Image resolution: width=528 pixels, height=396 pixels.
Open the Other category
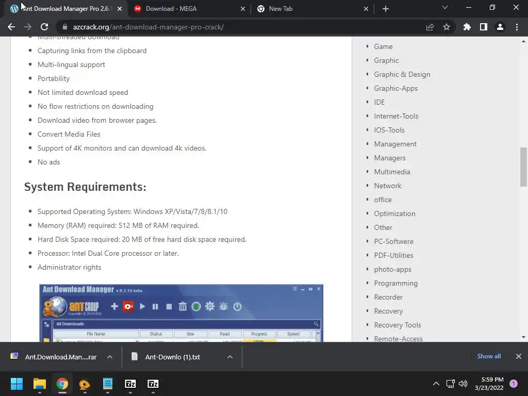pos(383,227)
